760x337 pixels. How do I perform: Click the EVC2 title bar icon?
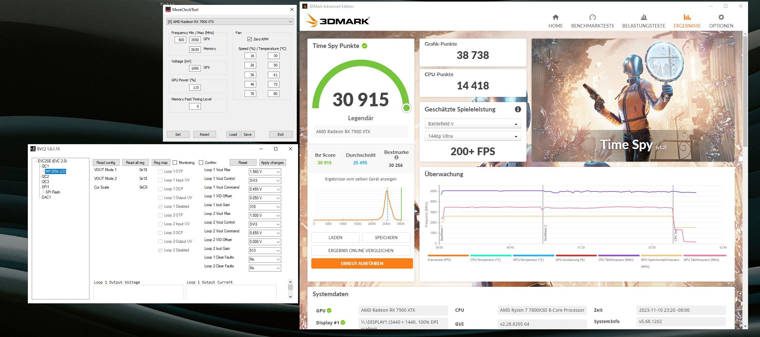click(x=33, y=149)
